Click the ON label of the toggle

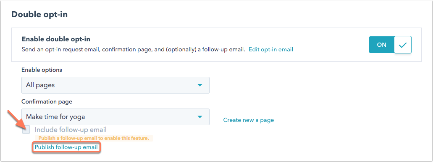(x=382, y=45)
